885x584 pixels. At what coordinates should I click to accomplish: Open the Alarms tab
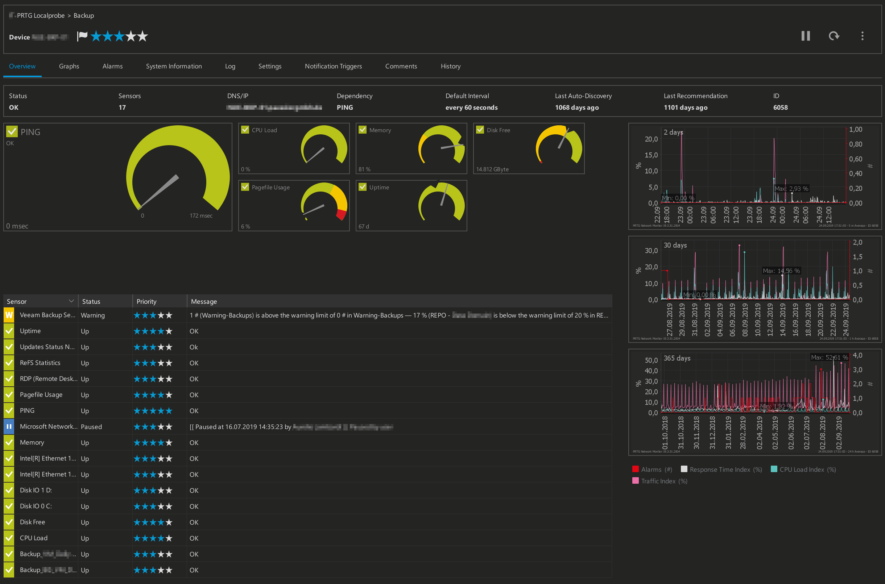[112, 66]
